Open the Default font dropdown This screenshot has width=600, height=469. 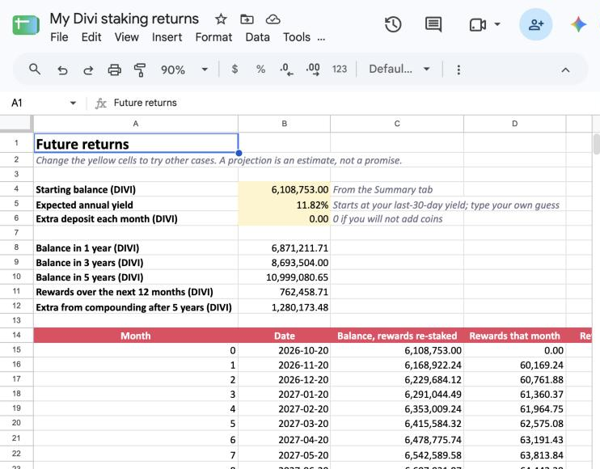[x=399, y=70]
